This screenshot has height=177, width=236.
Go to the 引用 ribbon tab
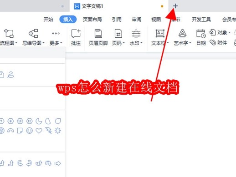[x=117, y=20]
